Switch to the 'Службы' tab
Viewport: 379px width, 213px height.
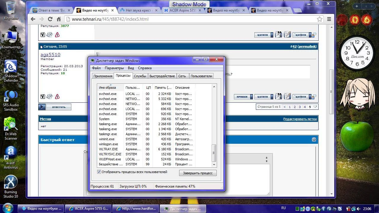[140, 76]
